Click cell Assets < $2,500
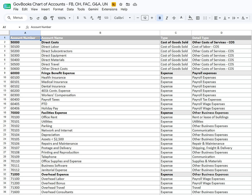This screenshot has height=195, width=252. coord(100,139)
